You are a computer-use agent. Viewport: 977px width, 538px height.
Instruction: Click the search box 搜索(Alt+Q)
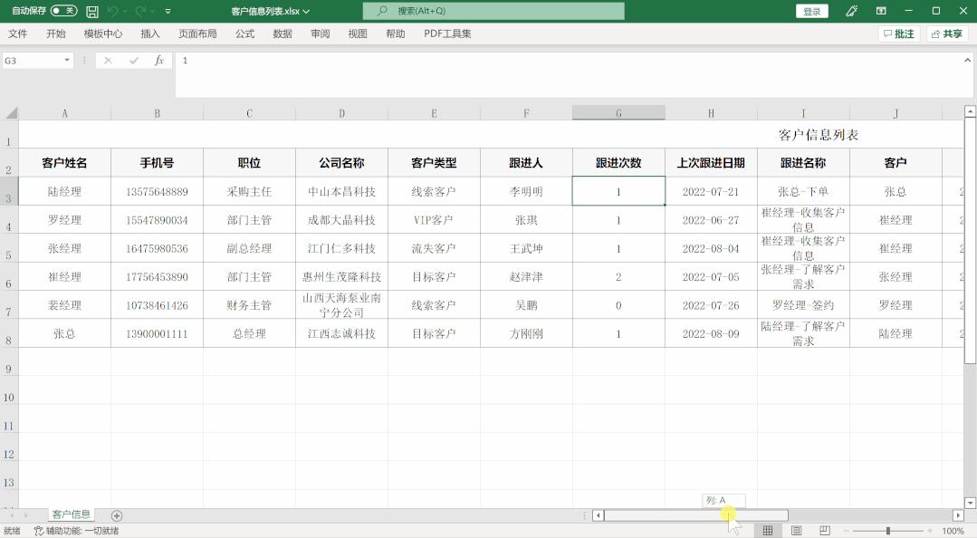pos(493,11)
